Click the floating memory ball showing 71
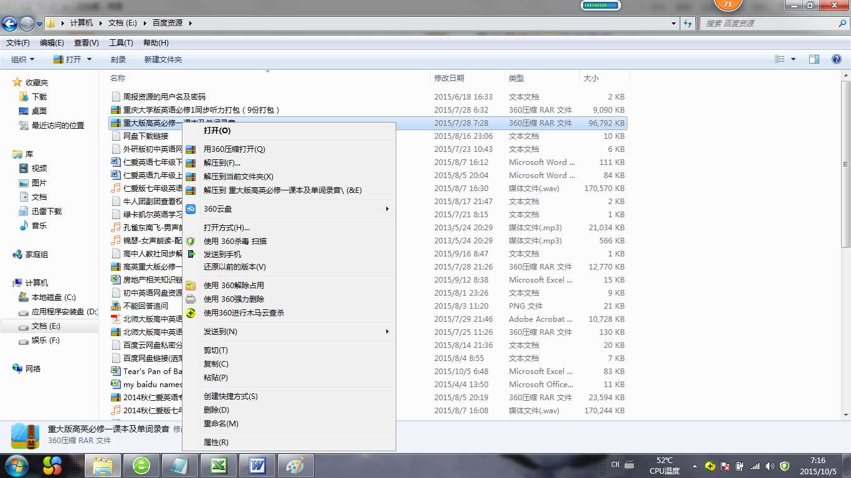The width and height of the screenshot is (851, 478). pos(728,5)
